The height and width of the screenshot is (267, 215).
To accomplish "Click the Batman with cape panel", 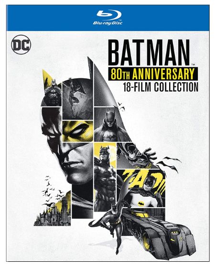I will [x=111, y=124].
